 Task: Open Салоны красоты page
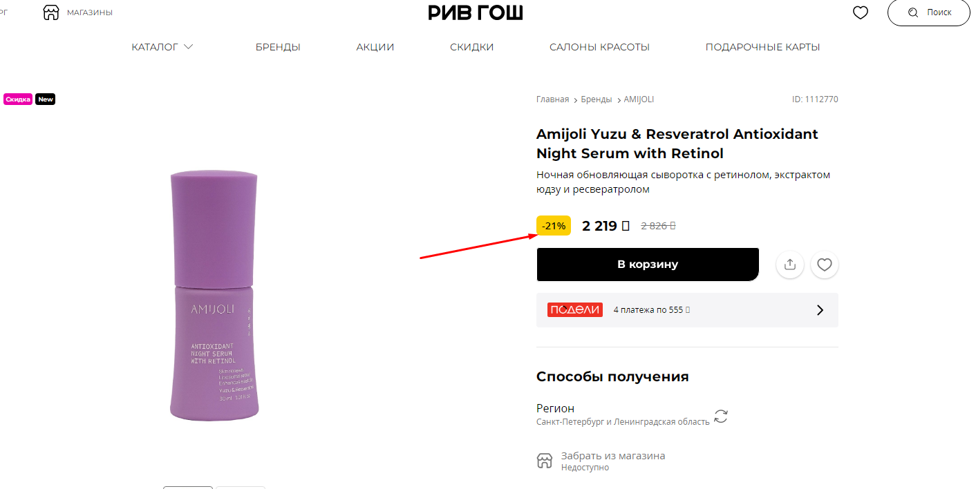click(599, 47)
